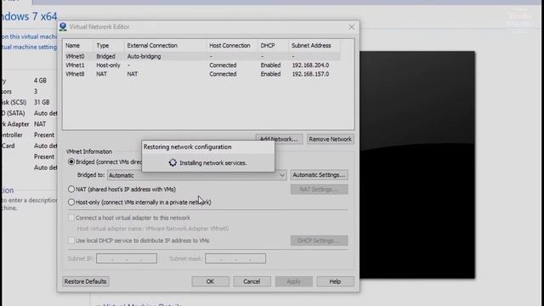The height and width of the screenshot is (306, 544).
Task: Click the Subnet mask input field
Action: [235, 258]
